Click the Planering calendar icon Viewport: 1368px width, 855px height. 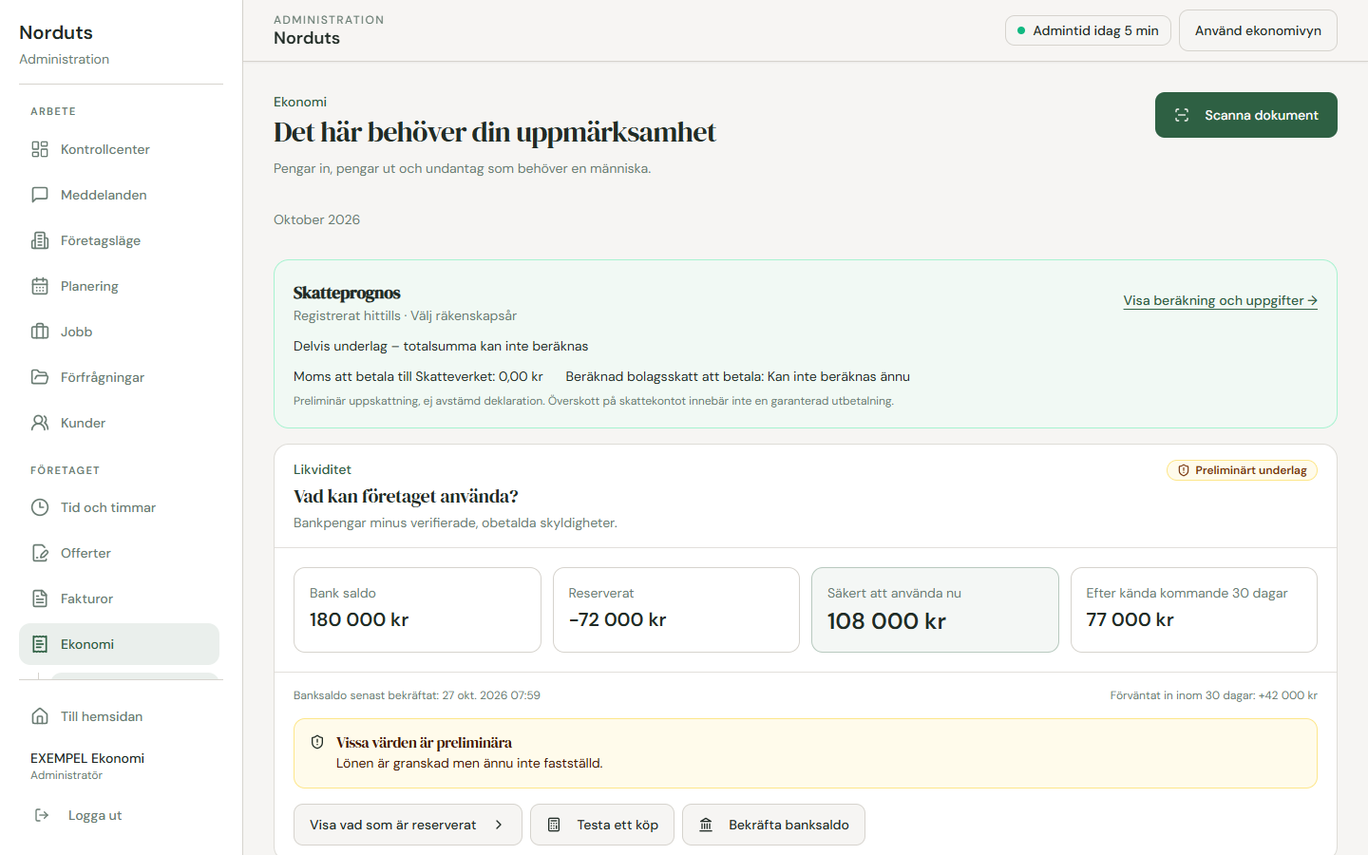40,286
